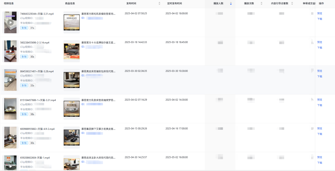Click the 商品信息 column header
The height and width of the screenshot is (171, 335).
[70, 4]
